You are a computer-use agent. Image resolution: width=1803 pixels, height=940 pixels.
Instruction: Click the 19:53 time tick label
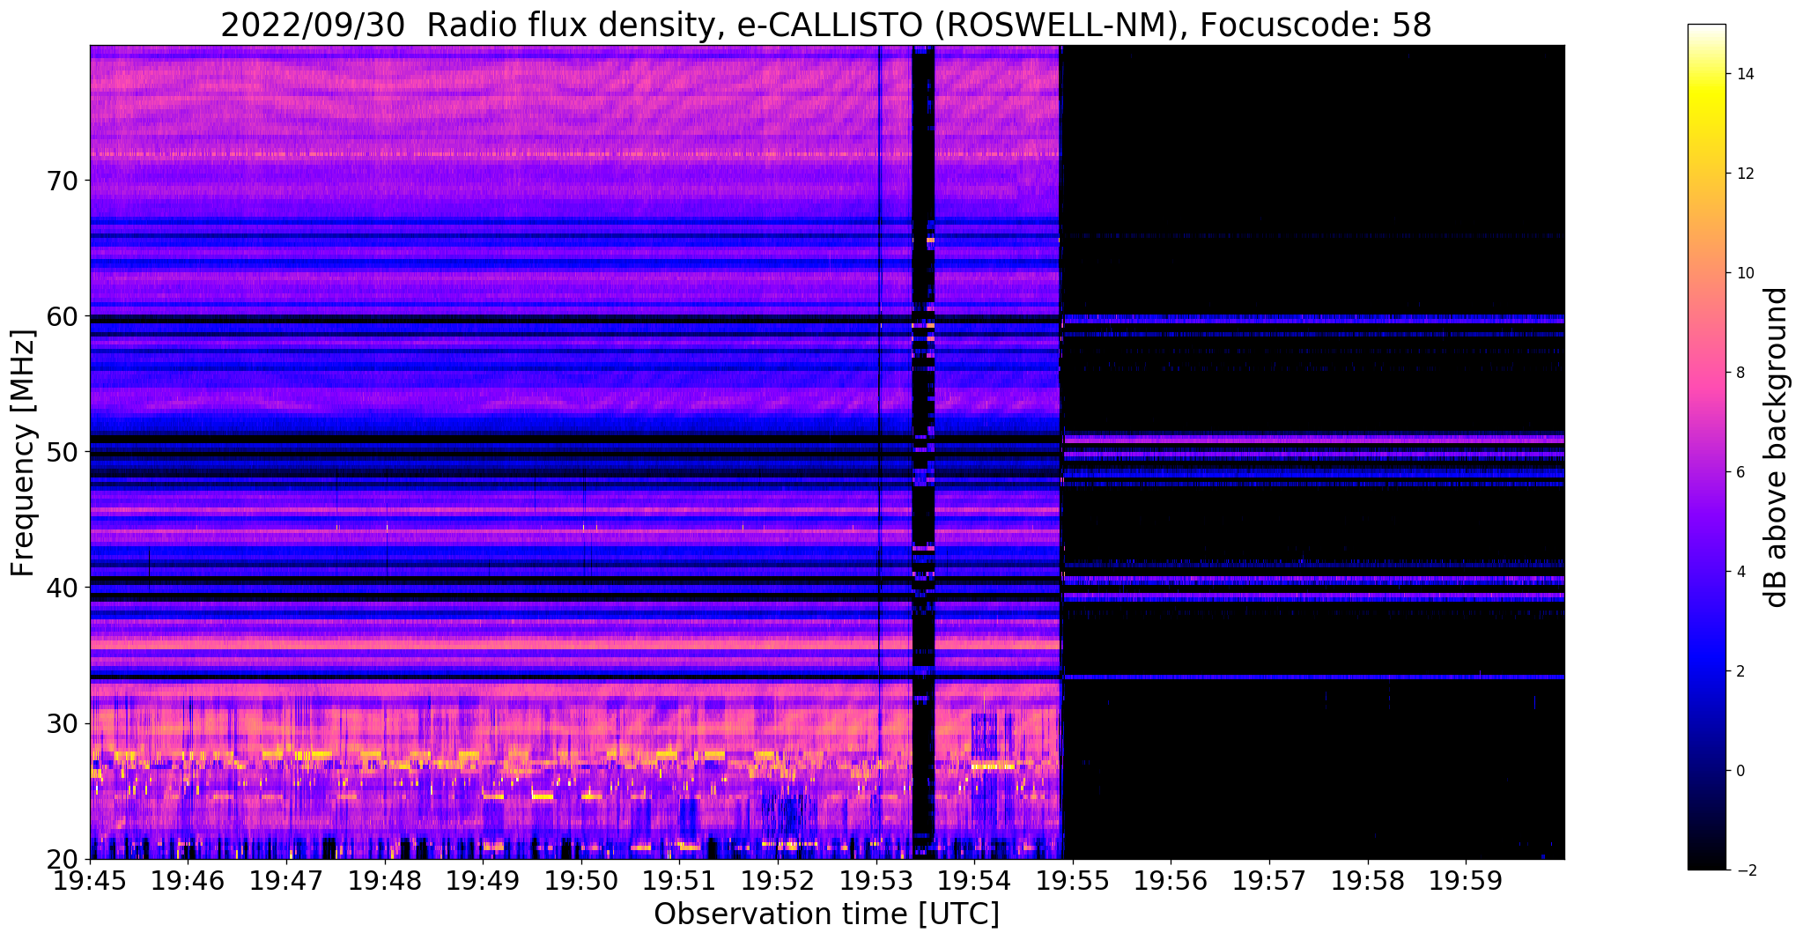(877, 880)
